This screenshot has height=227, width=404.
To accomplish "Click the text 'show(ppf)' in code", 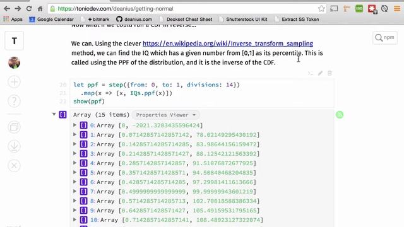I will [89, 102].
